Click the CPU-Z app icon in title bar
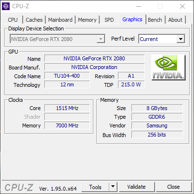Viewport: 194px width, 194px height. pyautogui.click(x=6, y=6)
